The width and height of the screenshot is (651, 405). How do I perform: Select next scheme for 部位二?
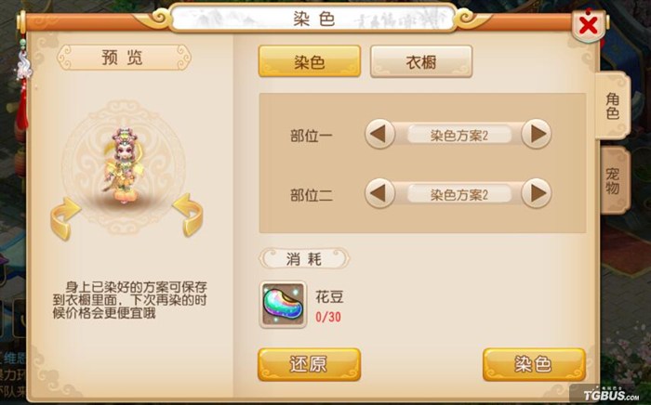pyautogui.click(x=537, y=193)
